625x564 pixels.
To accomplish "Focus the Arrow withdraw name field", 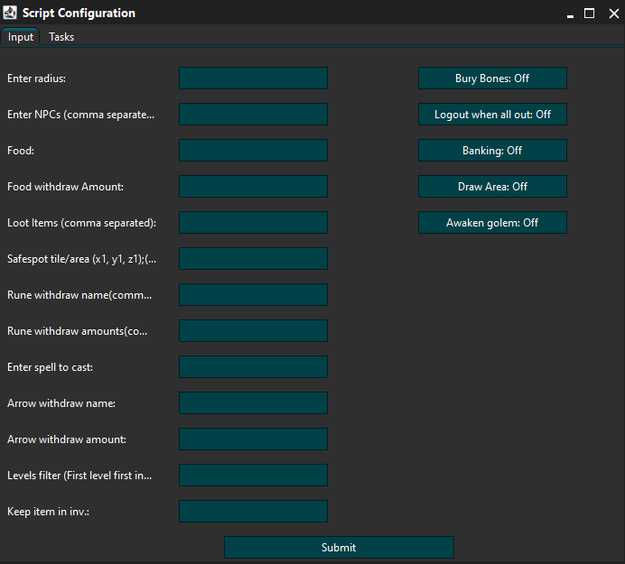I will point(253,403).
